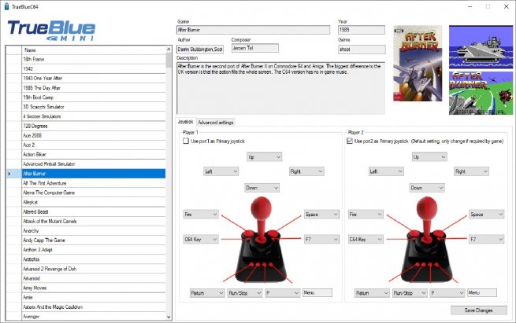
Task: Select 10th Frame in game list
Action: pos(94,60)
